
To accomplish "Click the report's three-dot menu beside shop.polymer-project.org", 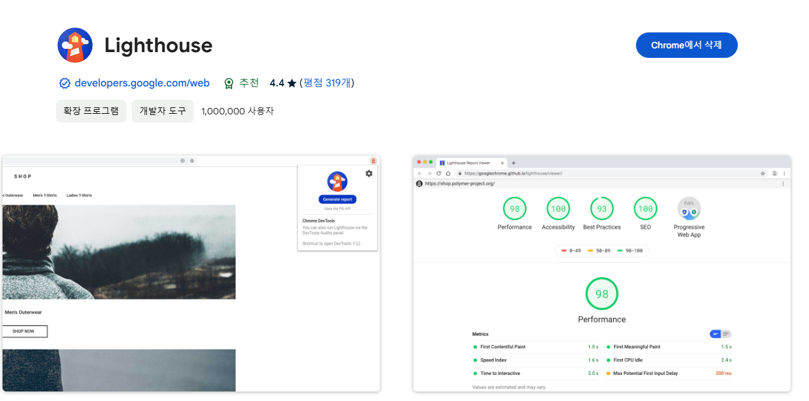I will (x=783, y=184).
